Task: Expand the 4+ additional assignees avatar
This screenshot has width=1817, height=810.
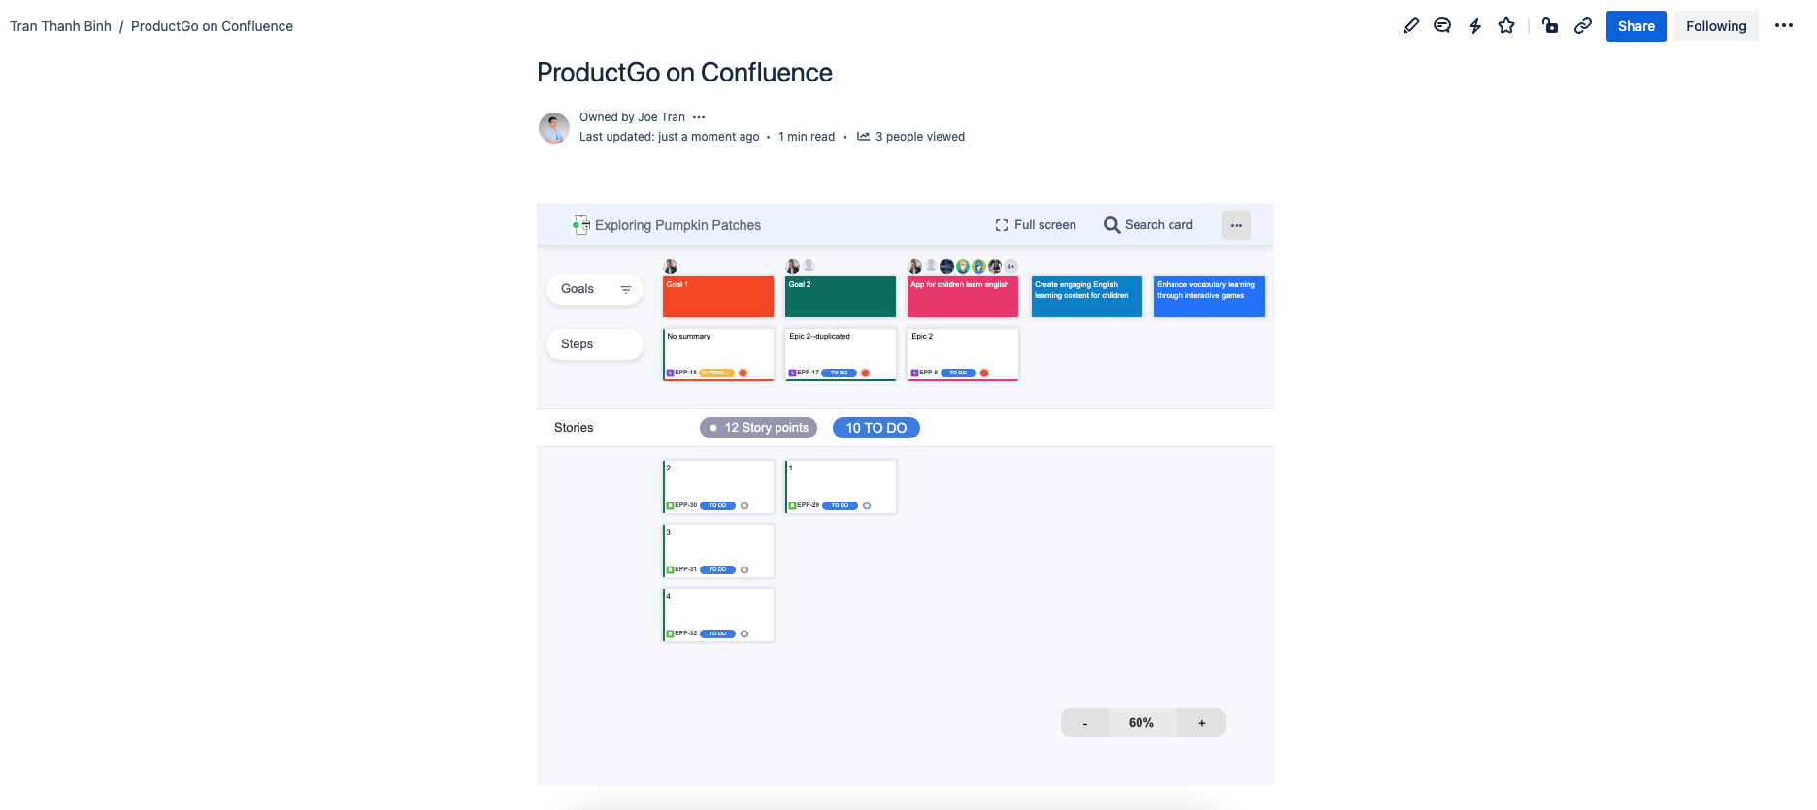Action: click(1010, 266)
